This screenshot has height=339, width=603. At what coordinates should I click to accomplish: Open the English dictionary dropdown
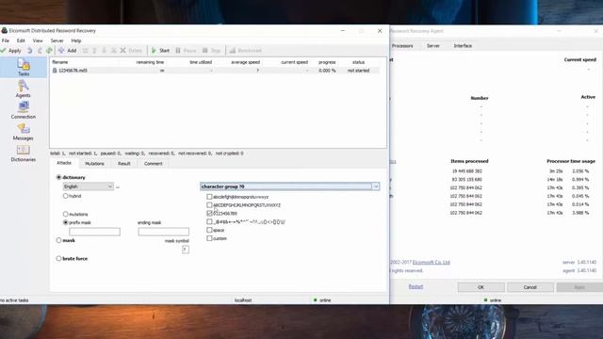pyautogui.click(x=88, y=186)
